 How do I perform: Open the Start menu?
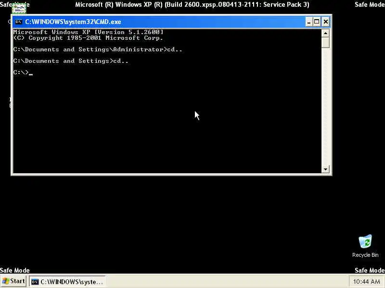[14, 281]
